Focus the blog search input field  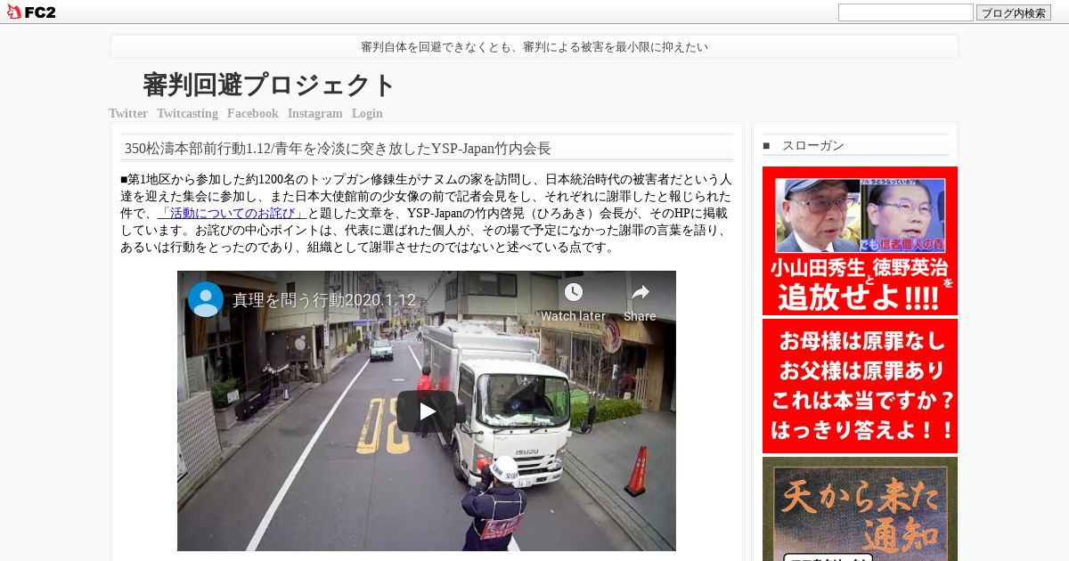point(905,12)
